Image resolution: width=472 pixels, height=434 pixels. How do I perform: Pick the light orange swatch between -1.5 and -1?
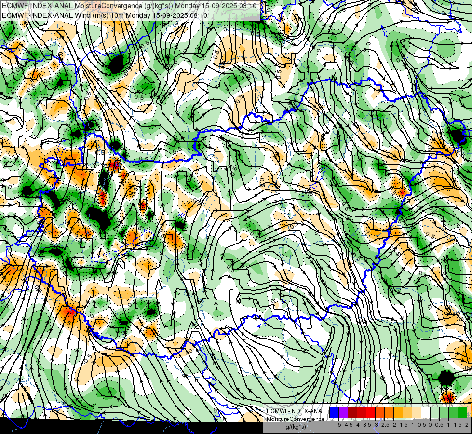[407, 412]
